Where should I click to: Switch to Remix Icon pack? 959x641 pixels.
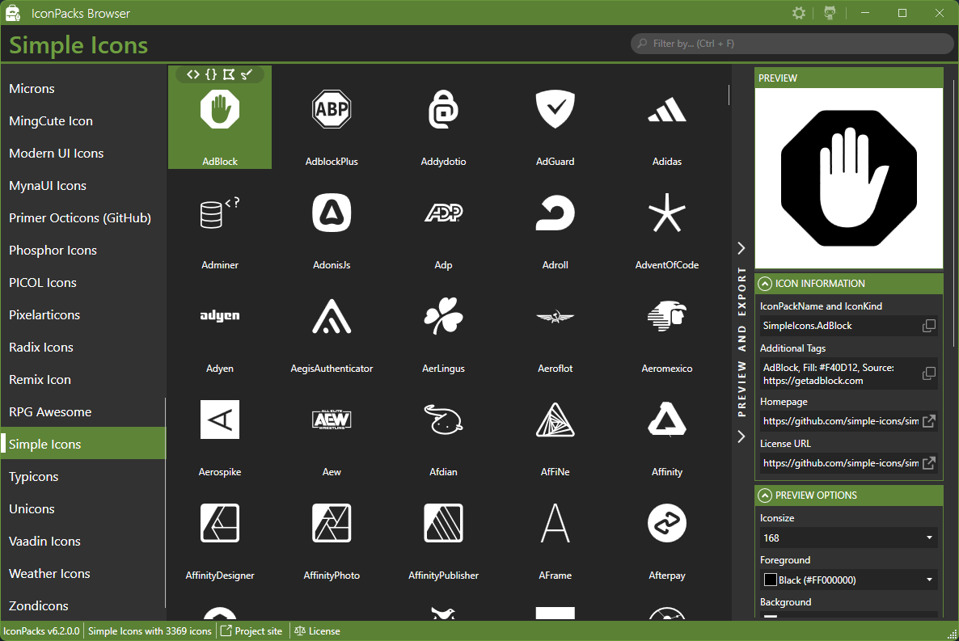(82, 380)
